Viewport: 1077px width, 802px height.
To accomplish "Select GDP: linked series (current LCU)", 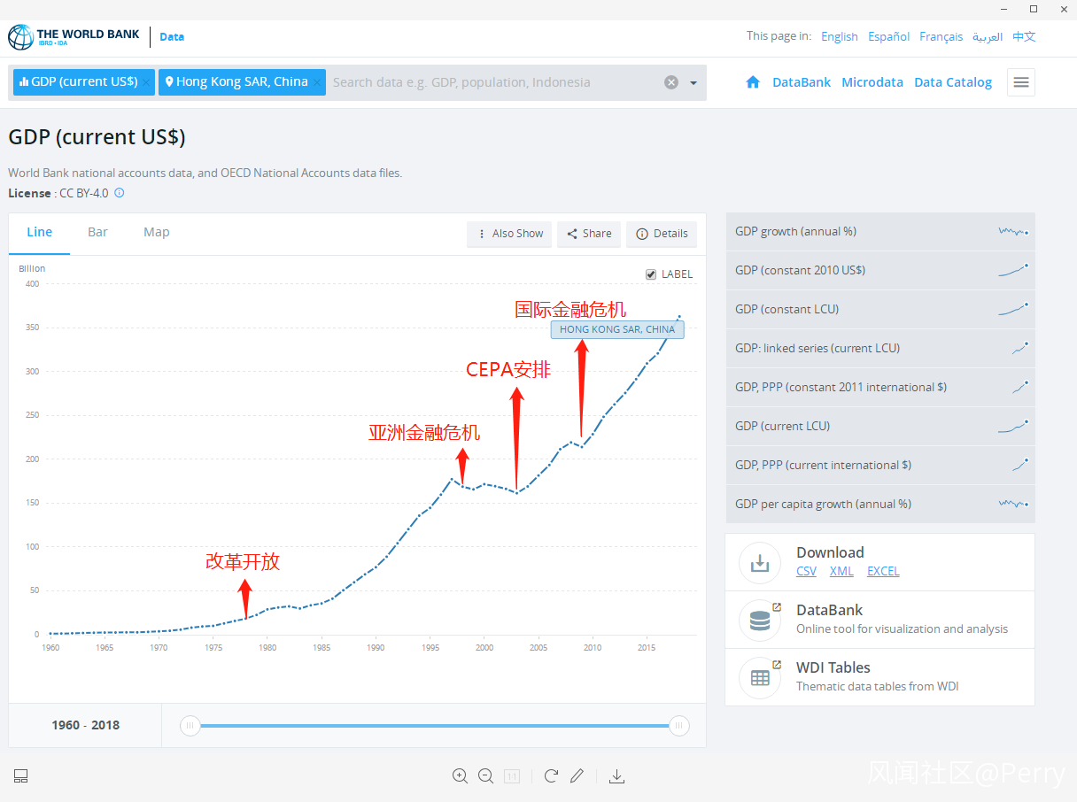I will tap(880, 348).
